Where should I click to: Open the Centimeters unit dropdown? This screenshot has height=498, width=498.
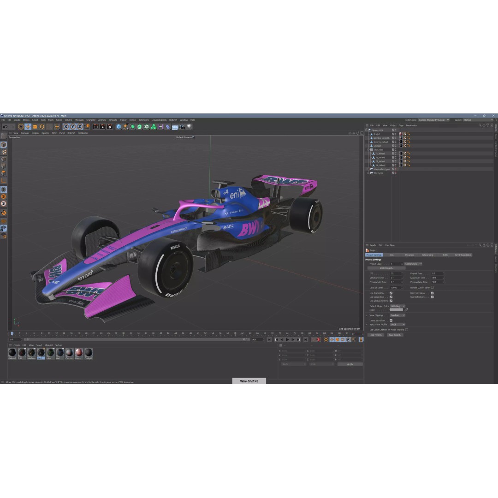[x=413, y=264]
